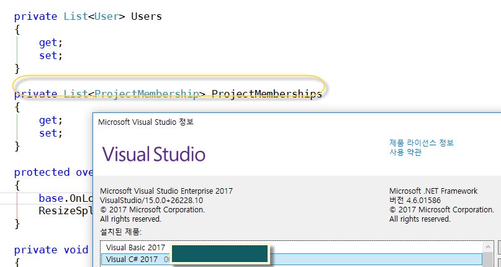Click the ResizeSpl method call in code
This screenshot has height=267, width=501.
pyautogui.click(x=66, y=211)
